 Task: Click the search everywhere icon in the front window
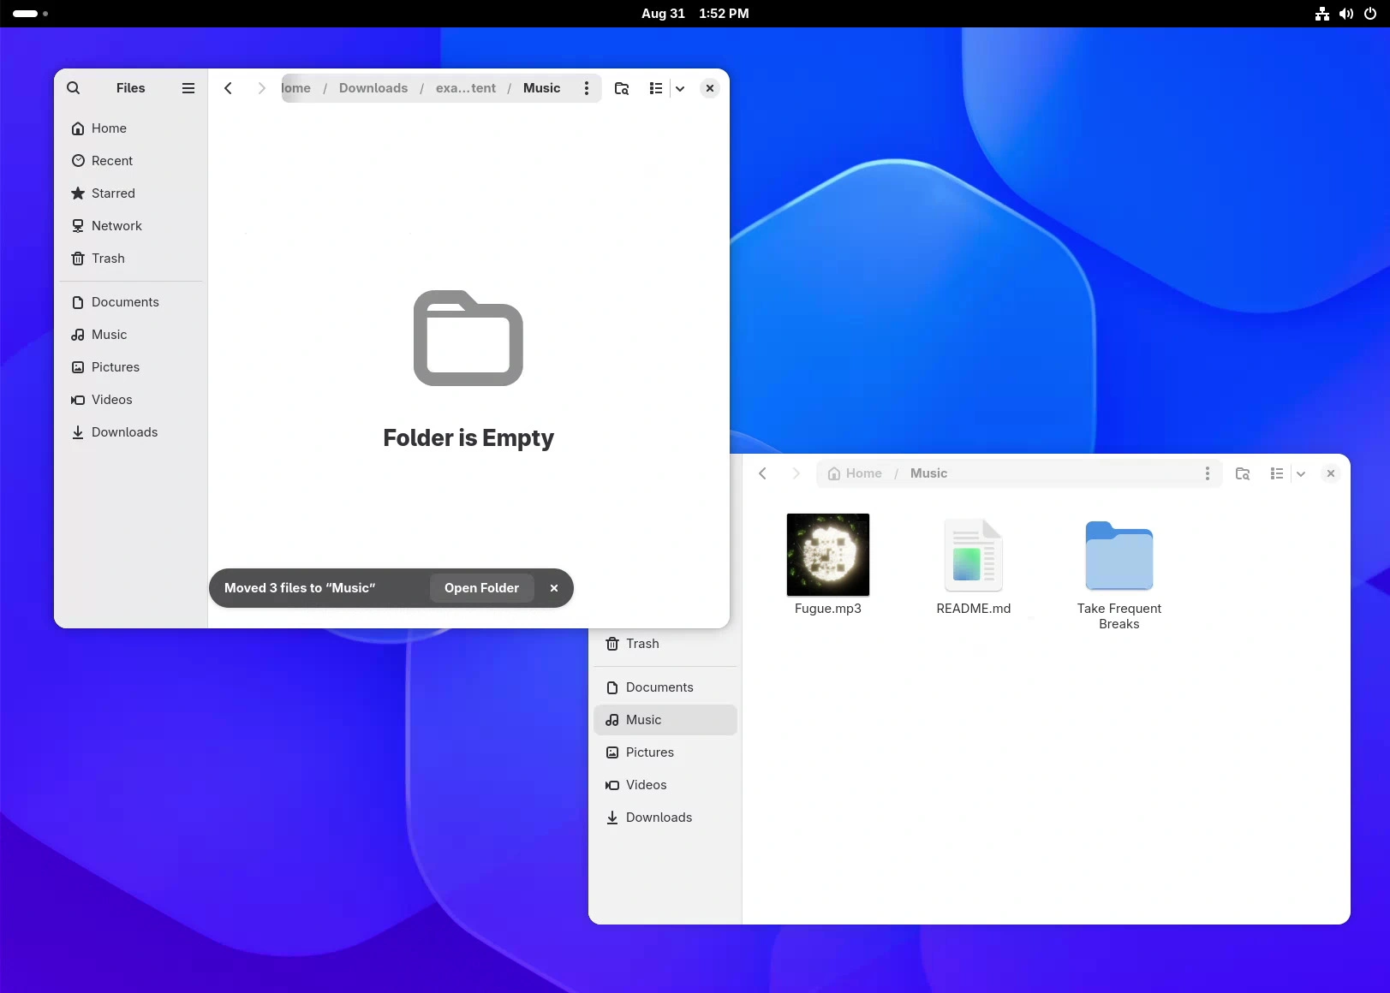click(622, 88)
